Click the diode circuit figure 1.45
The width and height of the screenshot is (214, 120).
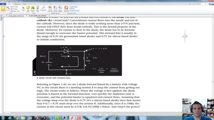pos(77,60)
